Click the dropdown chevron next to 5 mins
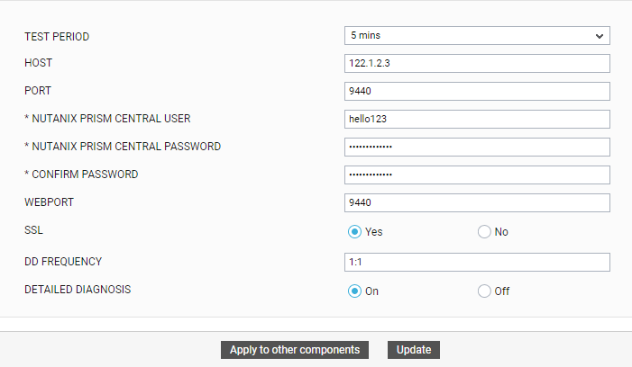The image size is (632, 367). click(600, 36)
